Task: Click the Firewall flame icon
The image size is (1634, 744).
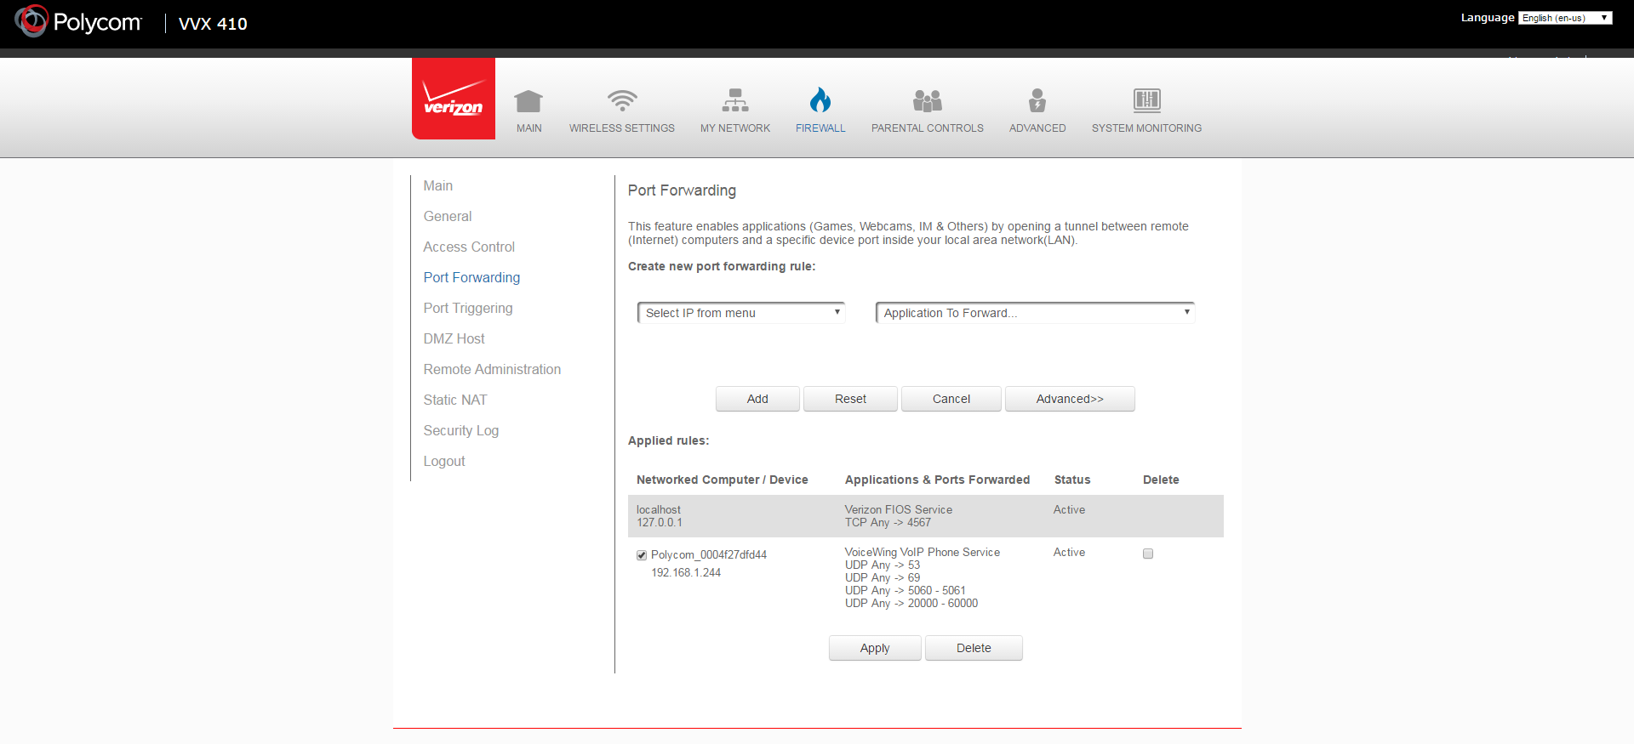Action: click(820, 99)
